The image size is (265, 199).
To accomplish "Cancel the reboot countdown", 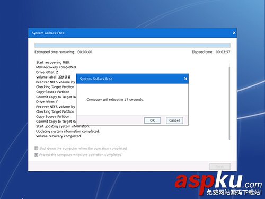I will (174, 120).
